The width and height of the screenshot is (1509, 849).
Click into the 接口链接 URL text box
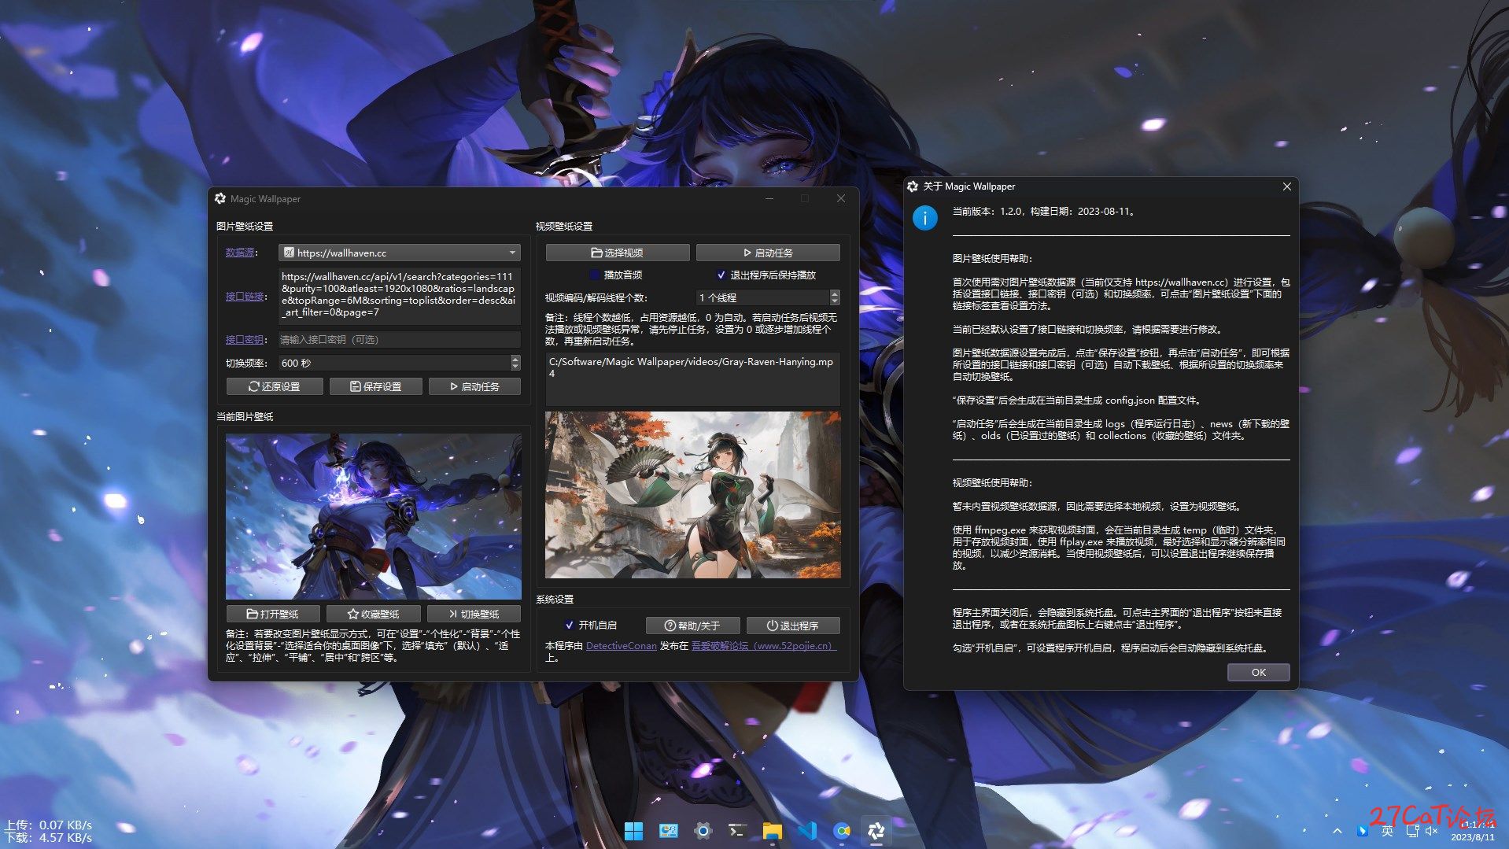pyautogui.click(x=400, y=296)
